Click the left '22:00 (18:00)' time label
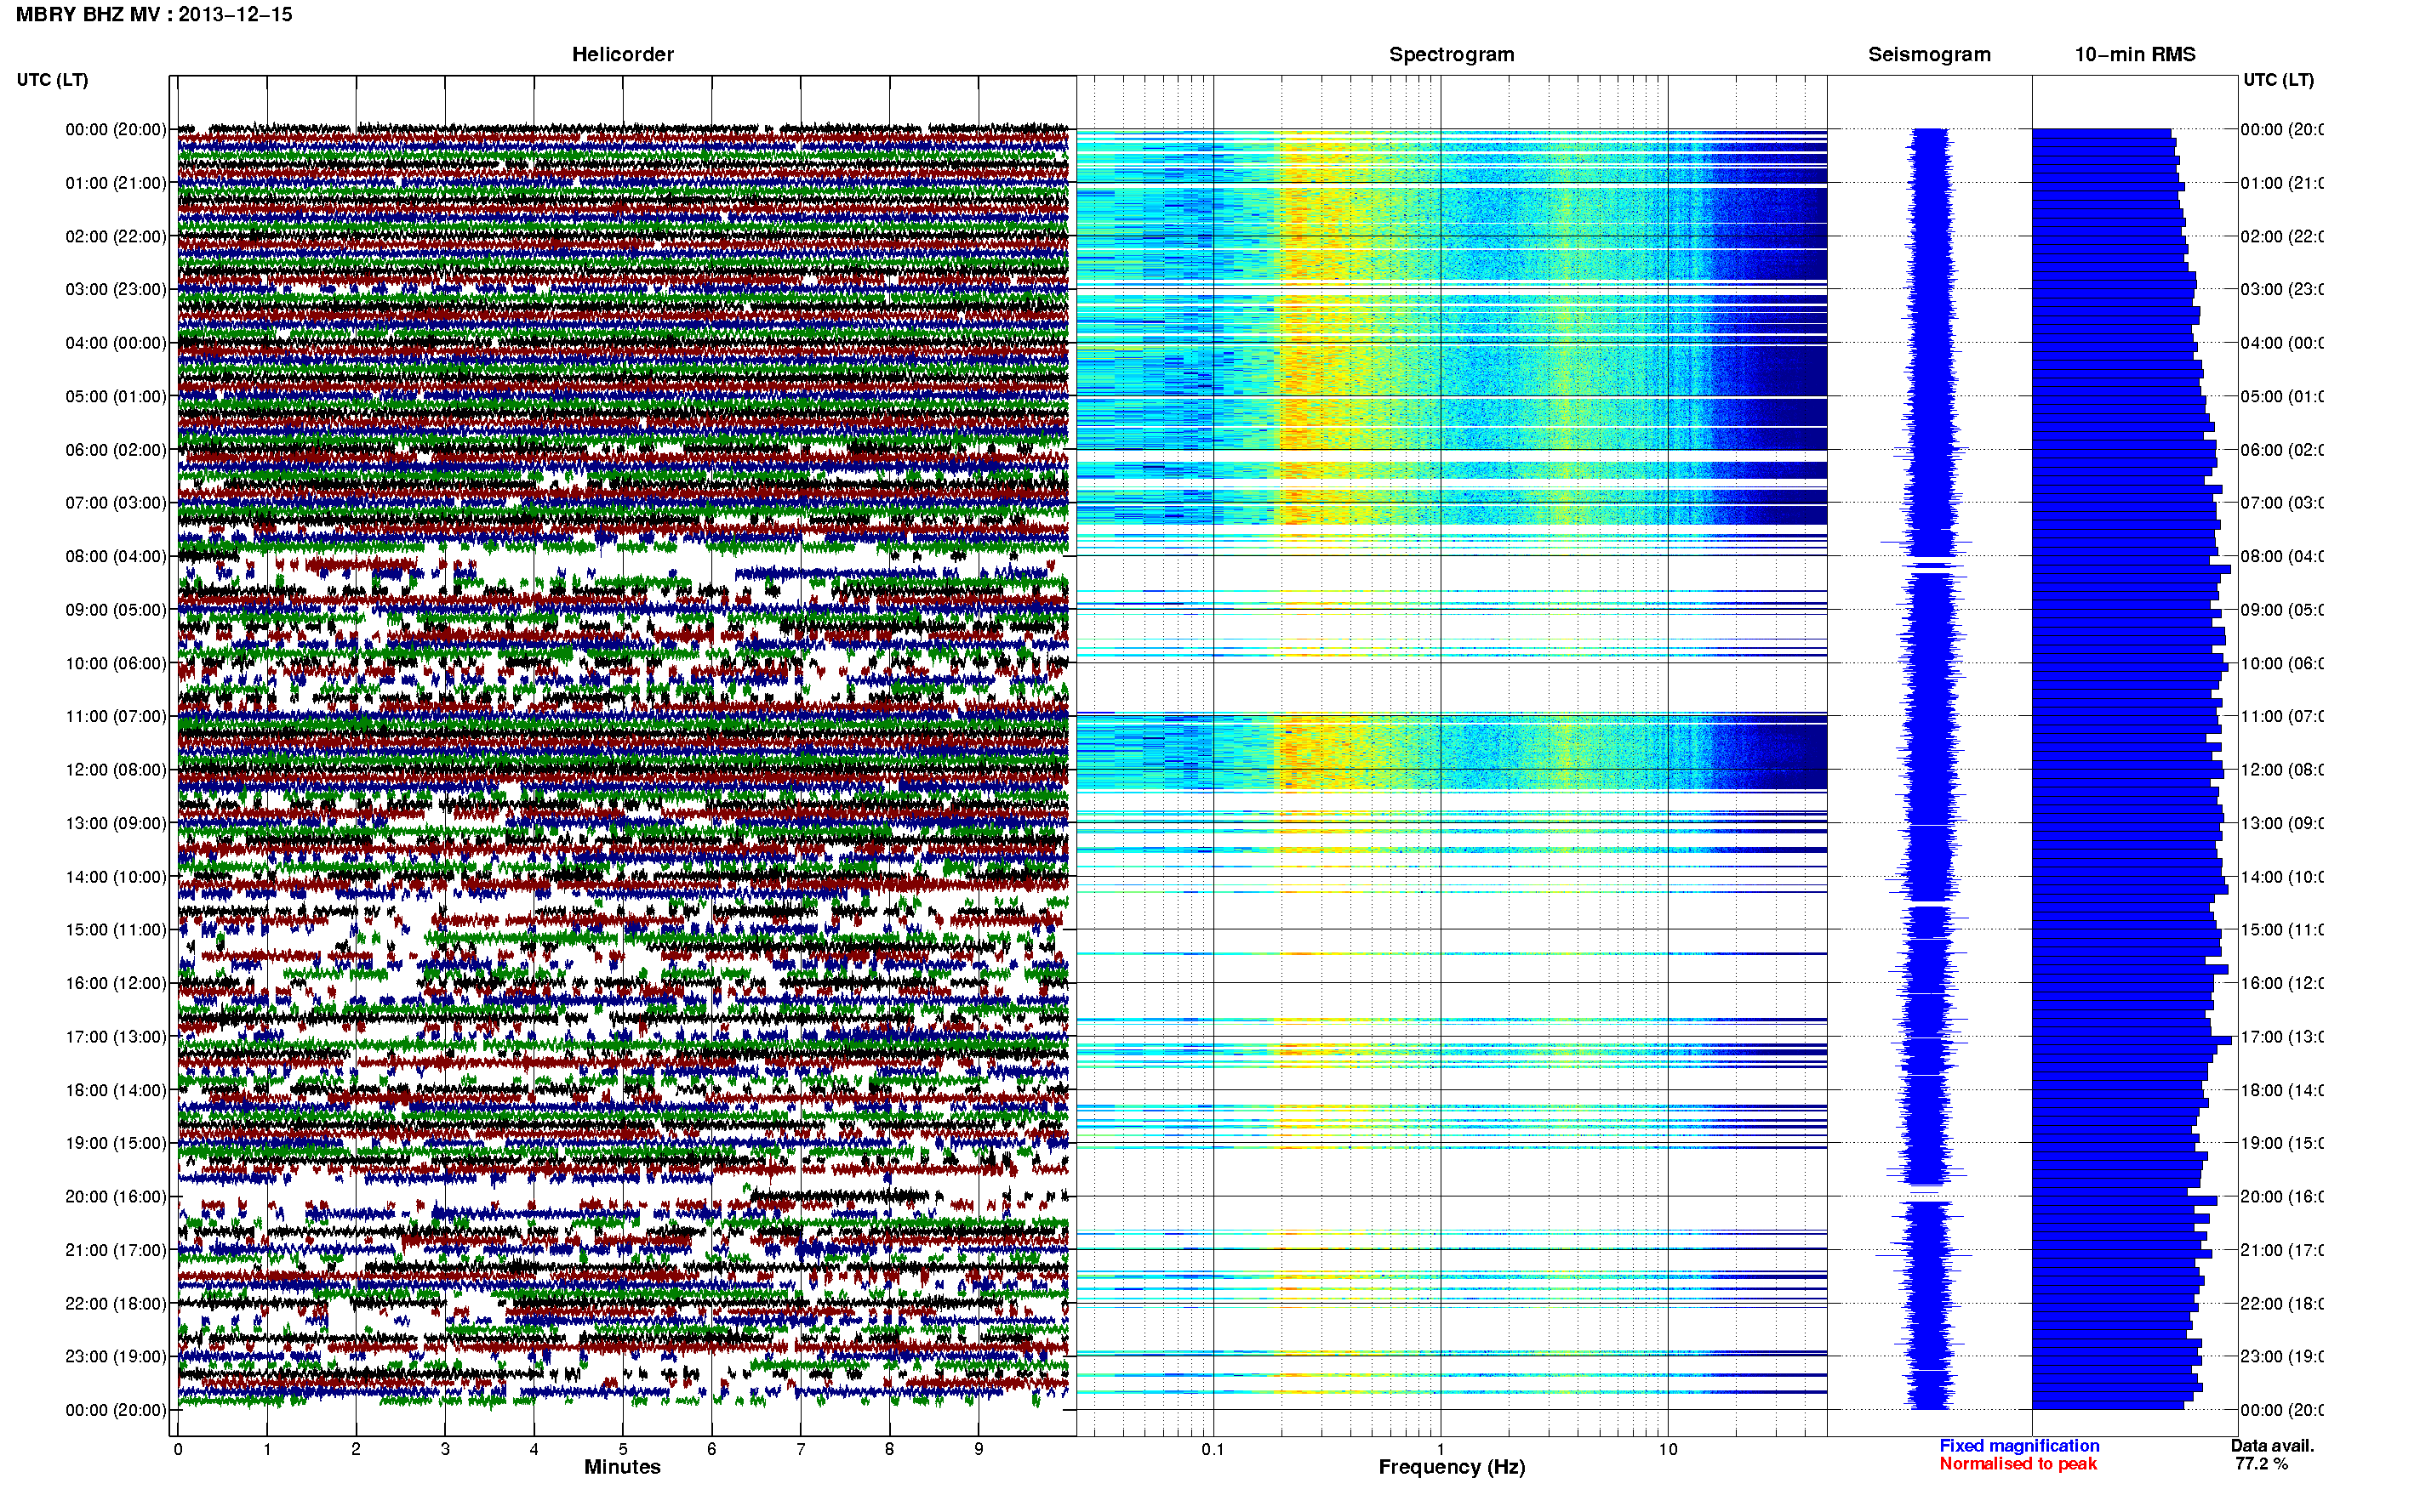Viewport: 2420px width, 1512px height. (116, 1304)
